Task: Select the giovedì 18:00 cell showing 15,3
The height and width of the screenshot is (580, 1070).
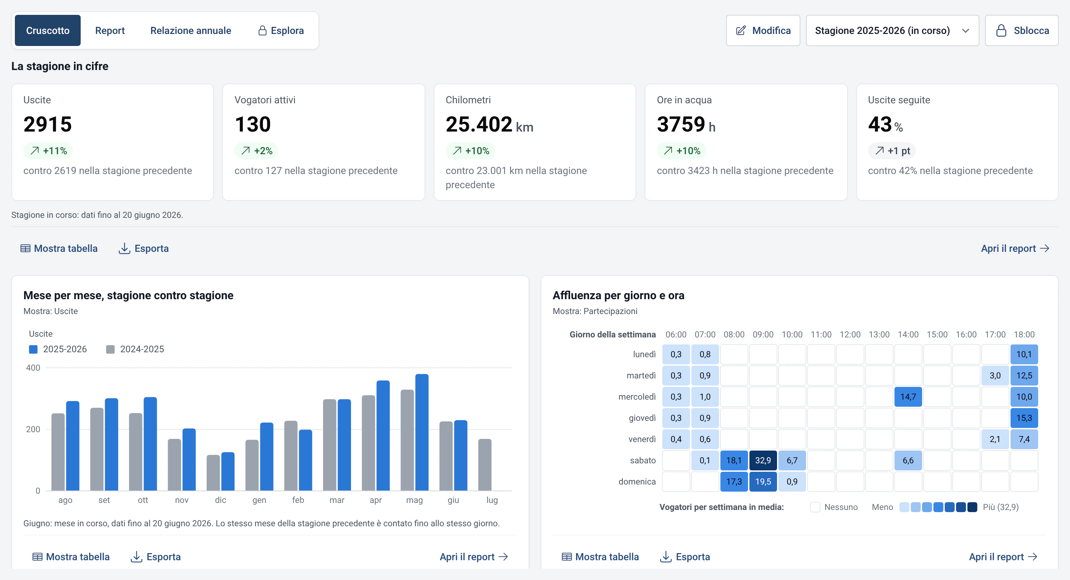Action: [x=1024, y=418]
